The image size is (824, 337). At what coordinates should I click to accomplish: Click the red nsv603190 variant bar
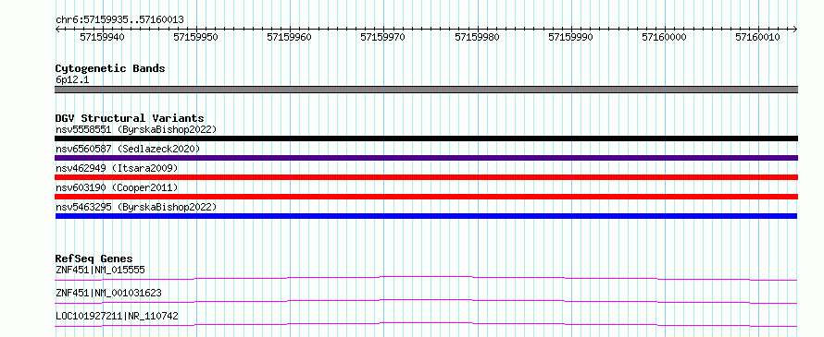click(x=426, y=197)
